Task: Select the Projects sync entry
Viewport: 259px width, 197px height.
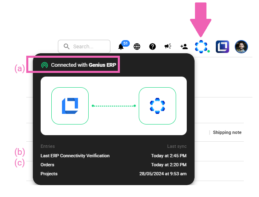Action: coord(49,174)
